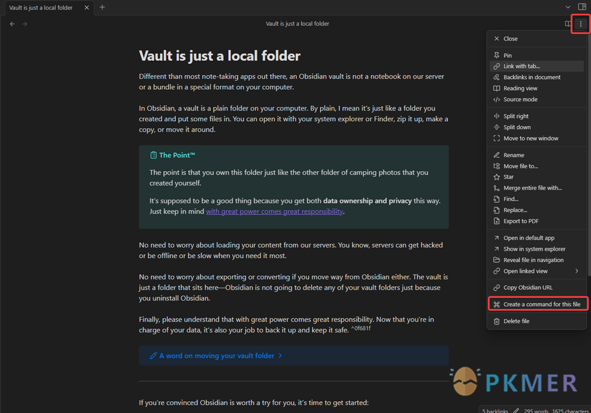591x413 pixels.
Task: Open Find... from the menu
Action: [x=537, y=199]
